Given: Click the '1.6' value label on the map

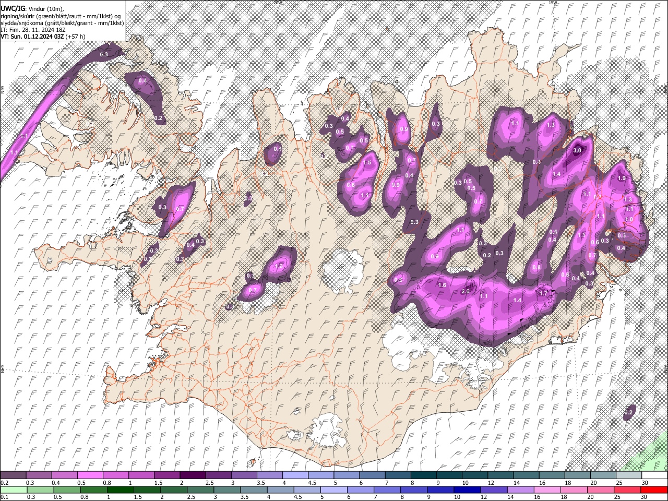Looking at the screenshot, I should pyautogui.click(x=442, y=285).
